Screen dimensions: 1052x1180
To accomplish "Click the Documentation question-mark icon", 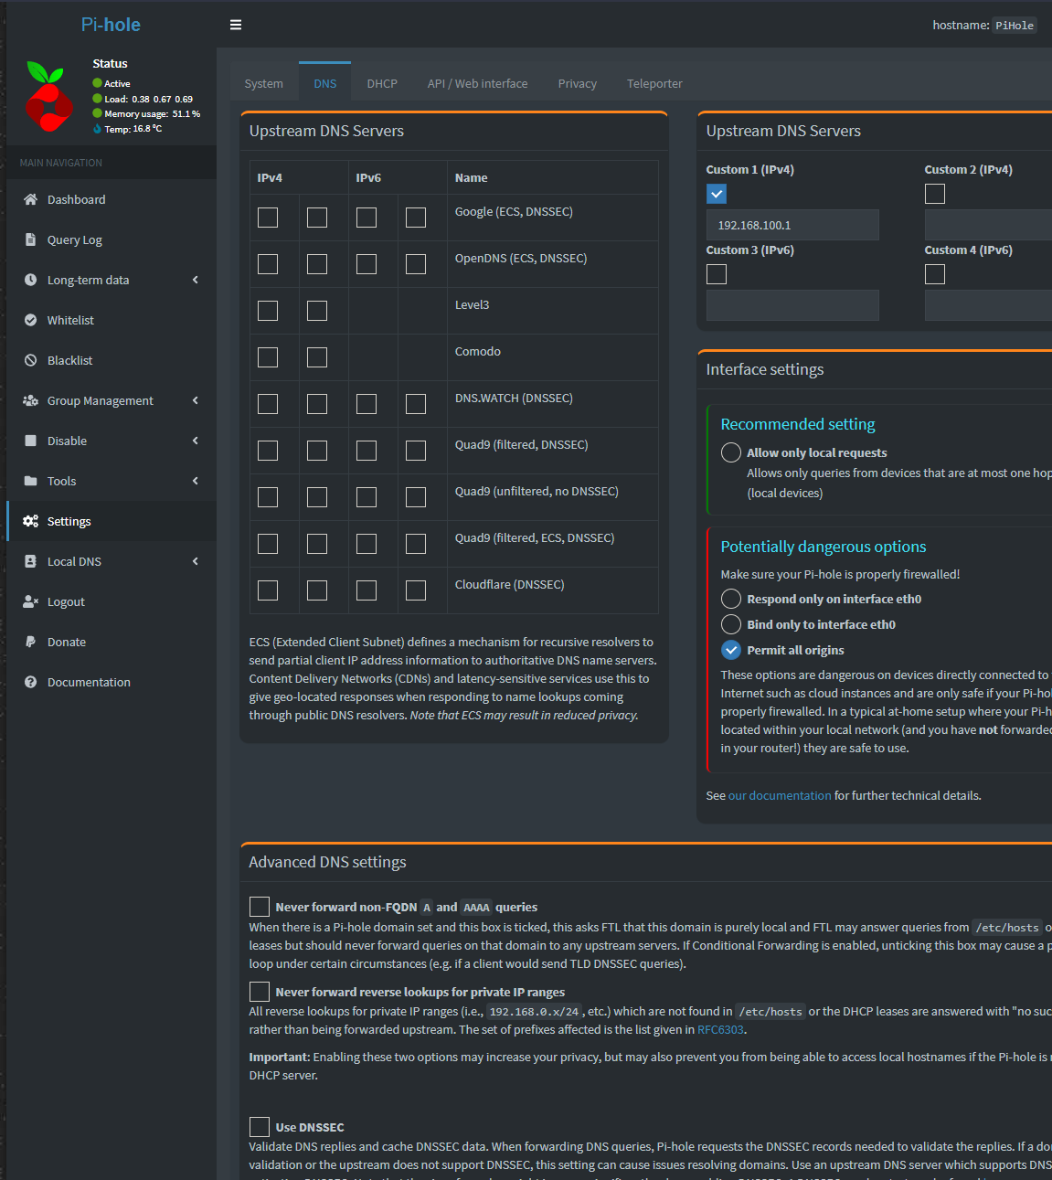I will 30,682.
